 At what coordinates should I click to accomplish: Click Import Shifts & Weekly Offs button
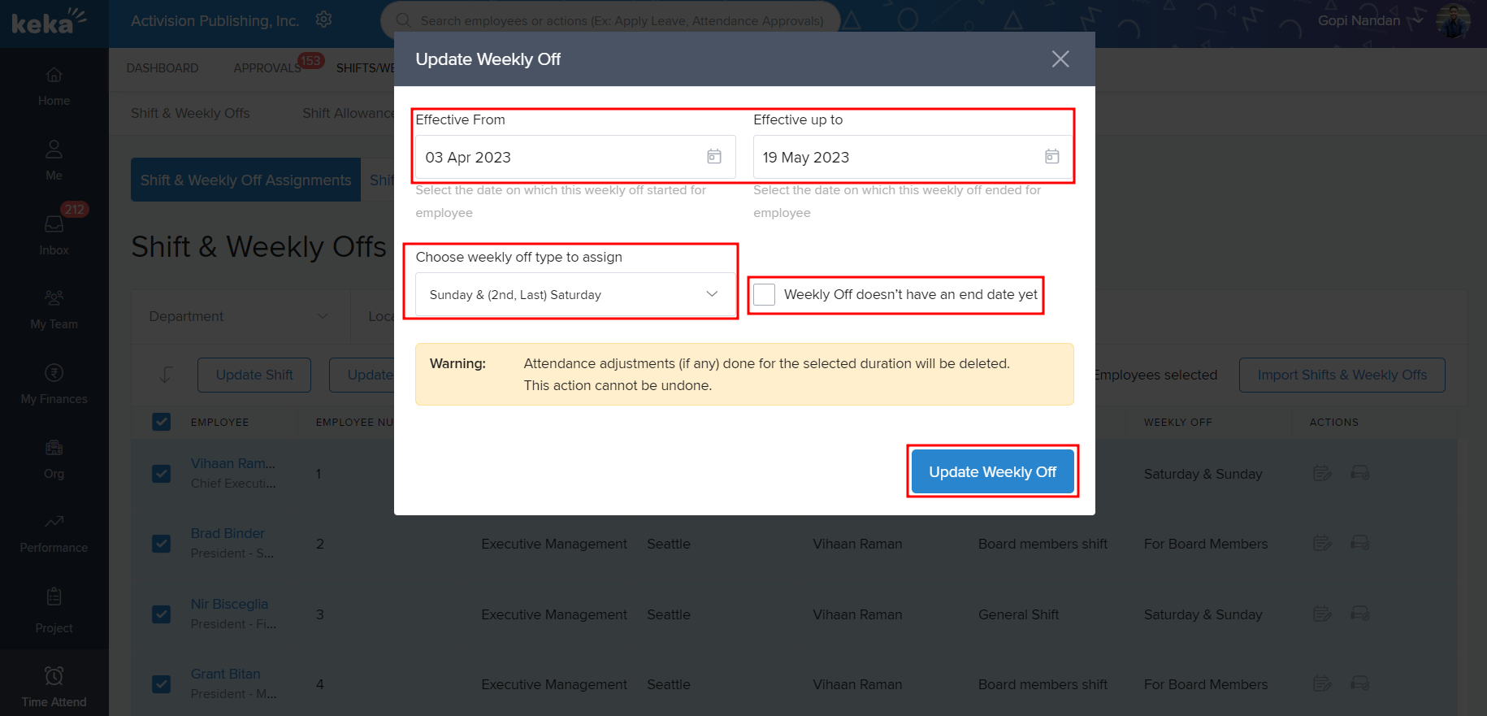(x=1342, y=375)
